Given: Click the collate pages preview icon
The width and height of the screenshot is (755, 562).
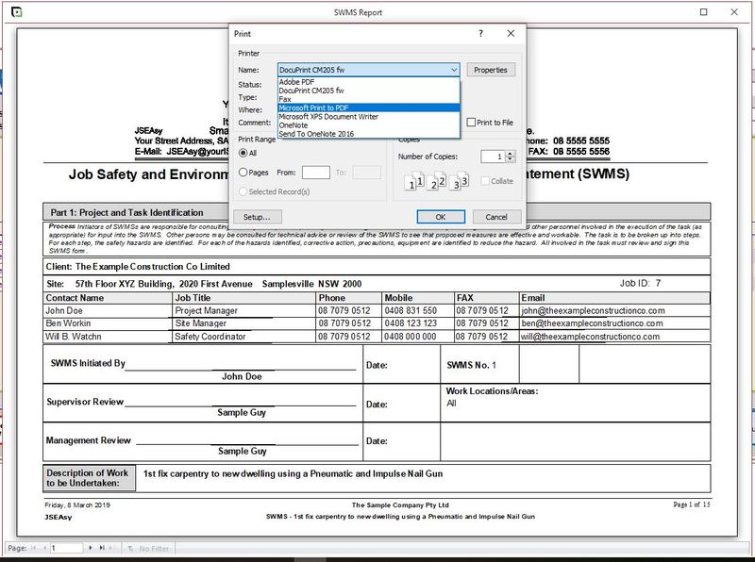Looking at the screenshot, I should pos(436,182).
